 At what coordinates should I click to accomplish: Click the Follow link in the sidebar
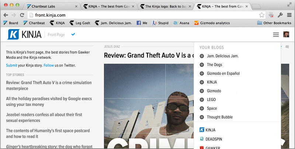49,65
